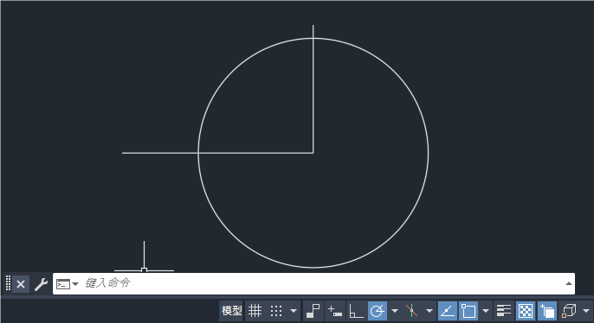The image size is (594, 323).
Task: Disable object snap tracking icon
Action: 448,311
